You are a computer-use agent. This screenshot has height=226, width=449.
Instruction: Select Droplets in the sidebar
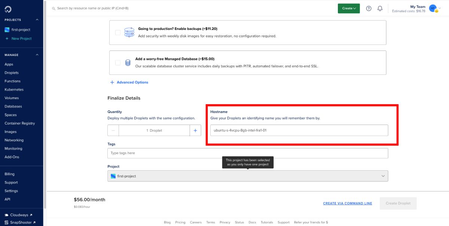tap(12, 73)
